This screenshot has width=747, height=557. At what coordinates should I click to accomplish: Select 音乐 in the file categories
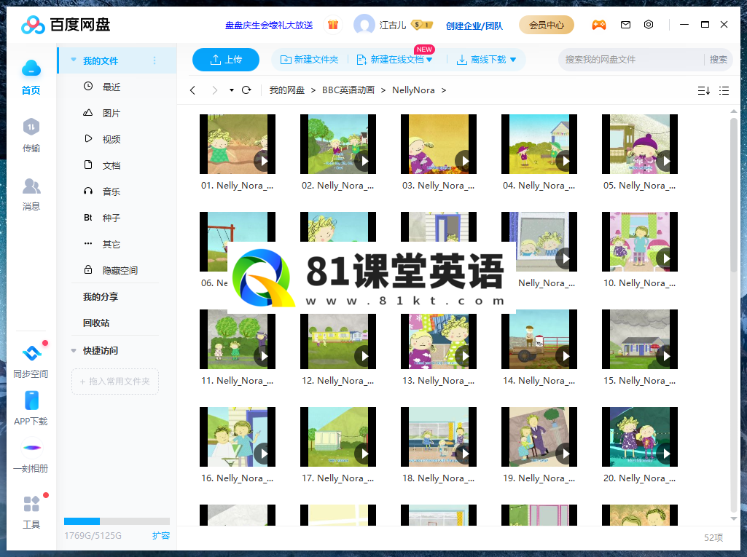click(112, 191)
